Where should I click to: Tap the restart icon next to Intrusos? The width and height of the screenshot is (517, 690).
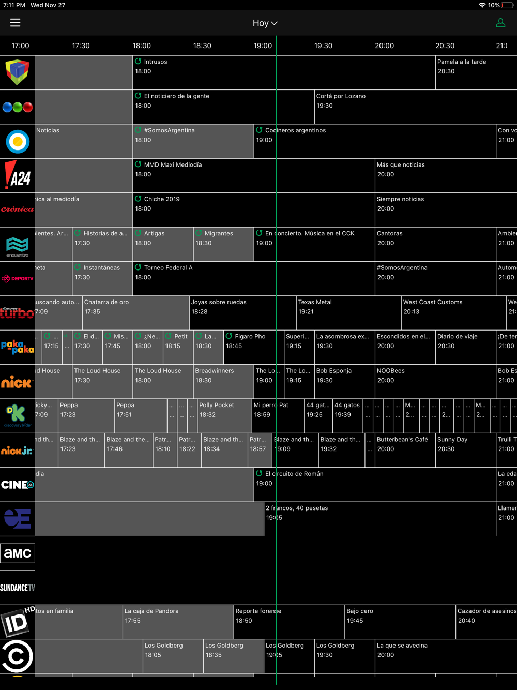pos(138,61)
